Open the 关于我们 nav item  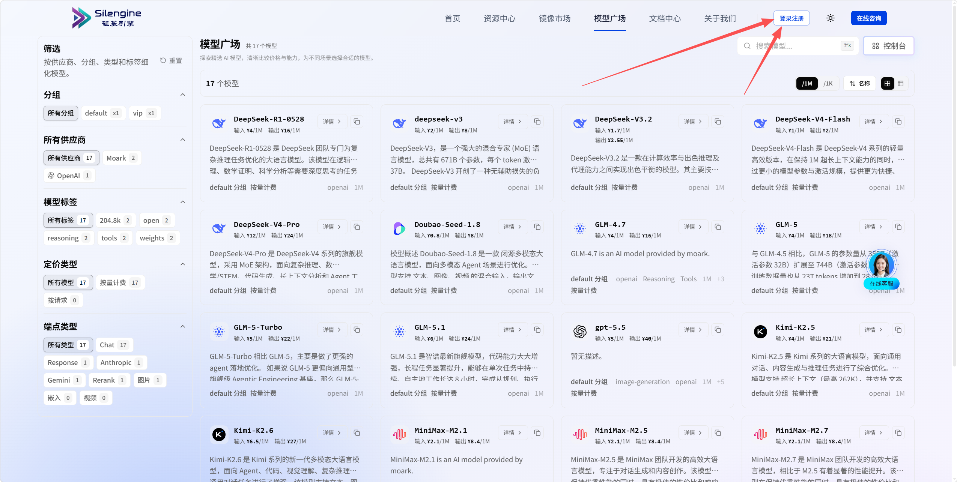click(x=720, y=18)
